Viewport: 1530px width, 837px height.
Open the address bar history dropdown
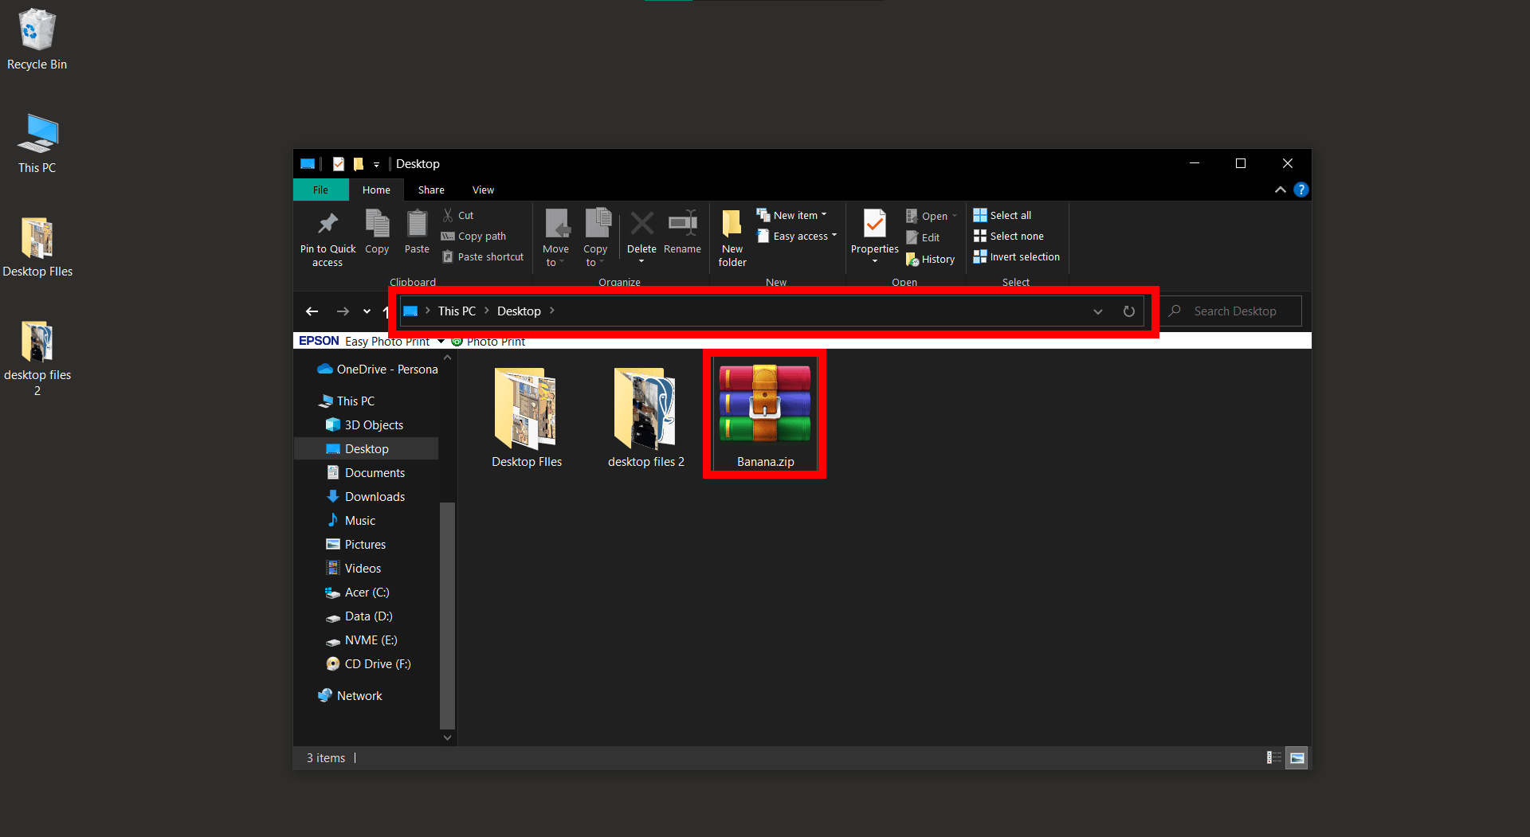pos(1097,311)
